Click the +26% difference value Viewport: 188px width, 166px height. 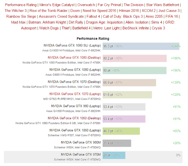point(177,143)
